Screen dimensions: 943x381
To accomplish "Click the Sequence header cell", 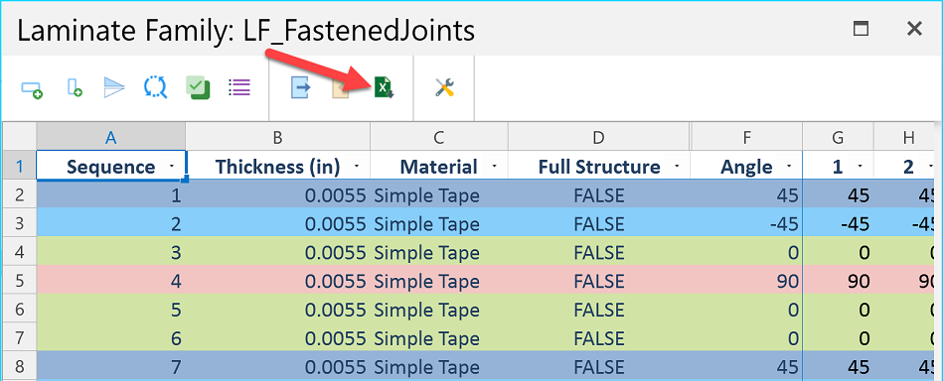I will pos(110,166).
